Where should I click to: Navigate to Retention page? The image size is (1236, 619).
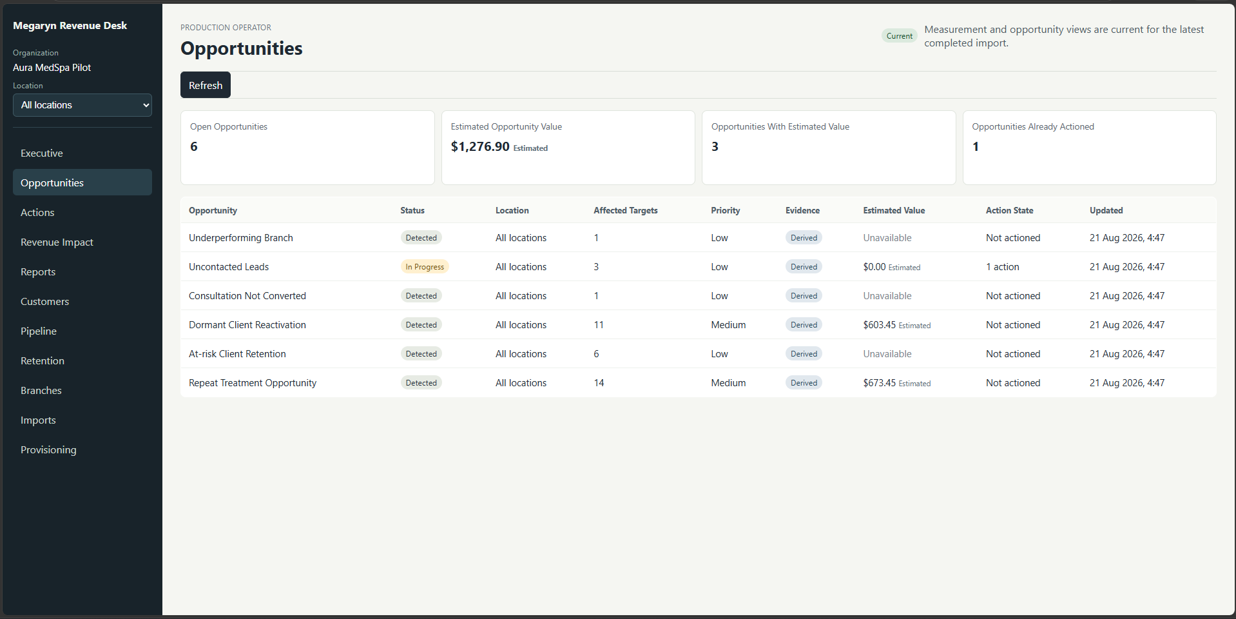click(x=82, y=360)
